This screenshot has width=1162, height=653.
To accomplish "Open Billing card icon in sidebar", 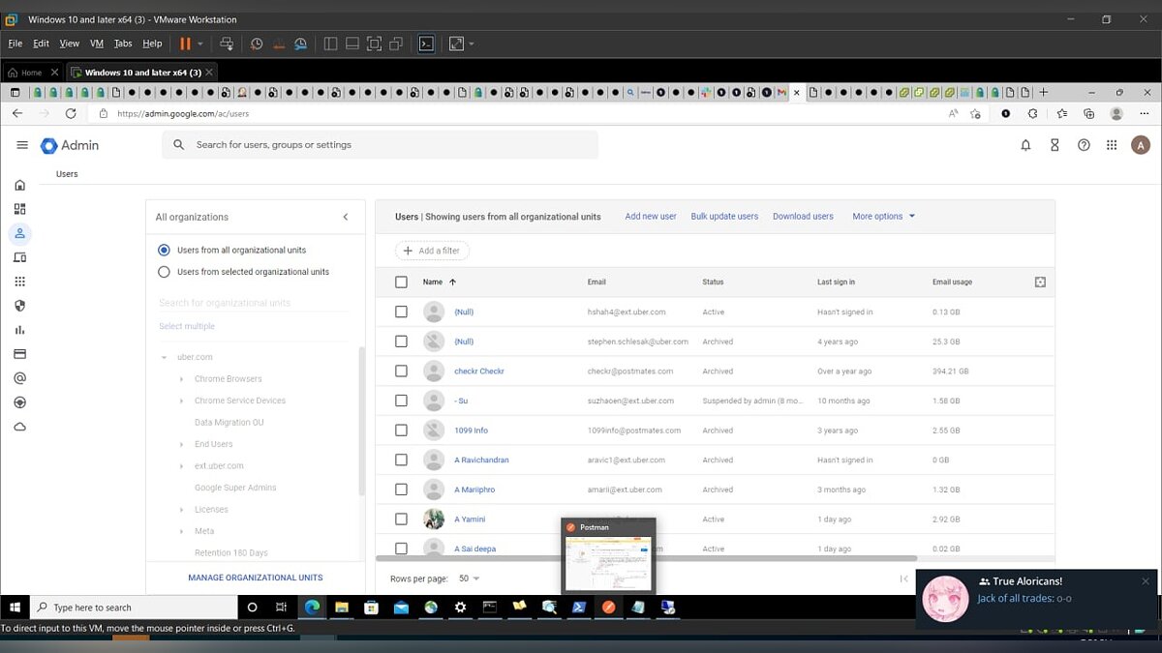I will pyautogui.click(x=19, y=354).
